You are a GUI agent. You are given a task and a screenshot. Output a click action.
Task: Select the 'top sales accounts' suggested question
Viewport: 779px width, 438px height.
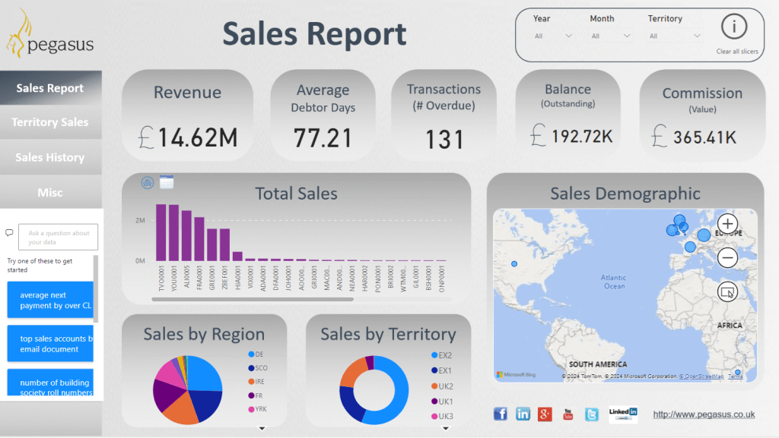coord(49,344)
